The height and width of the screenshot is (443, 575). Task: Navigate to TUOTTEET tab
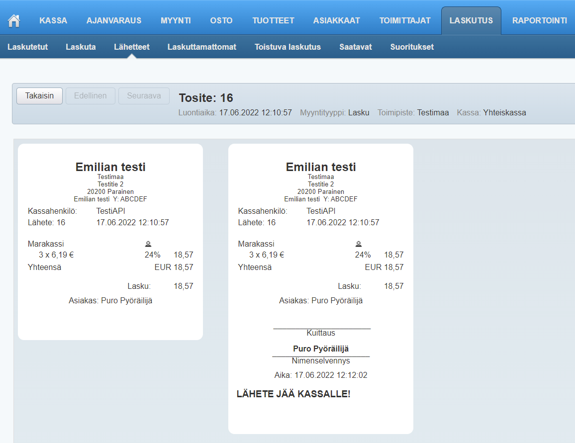click(x=273, y=21)
